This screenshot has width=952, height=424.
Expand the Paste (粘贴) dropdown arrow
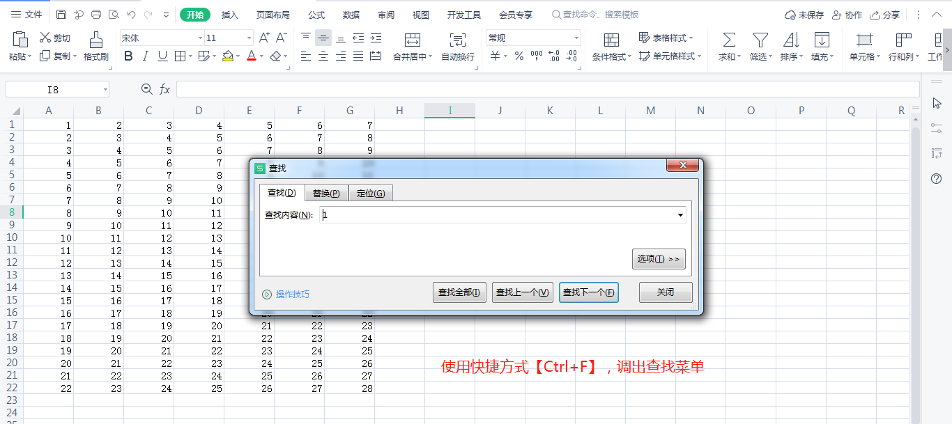pos(31,57)
